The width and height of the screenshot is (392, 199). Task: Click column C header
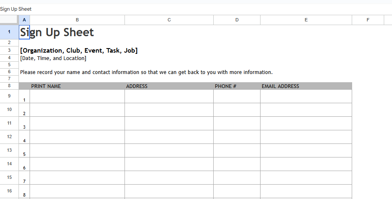[x=169, y=20]
